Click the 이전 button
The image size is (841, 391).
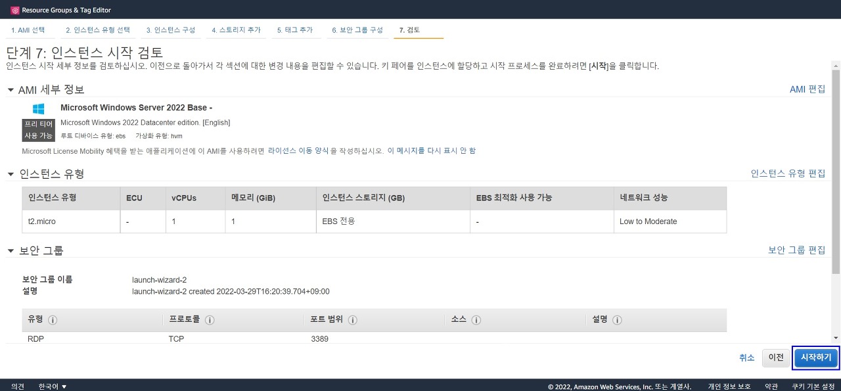click(776, 357)
